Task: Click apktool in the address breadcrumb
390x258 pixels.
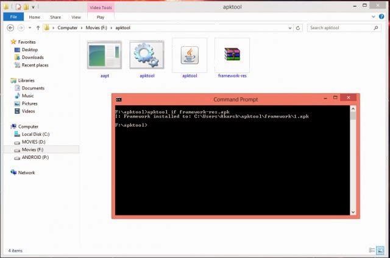Action: point(123,28)
